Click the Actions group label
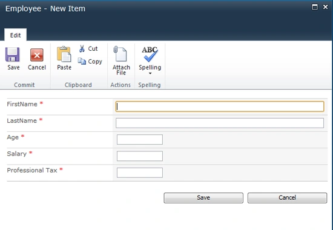 tap(120, 85)
